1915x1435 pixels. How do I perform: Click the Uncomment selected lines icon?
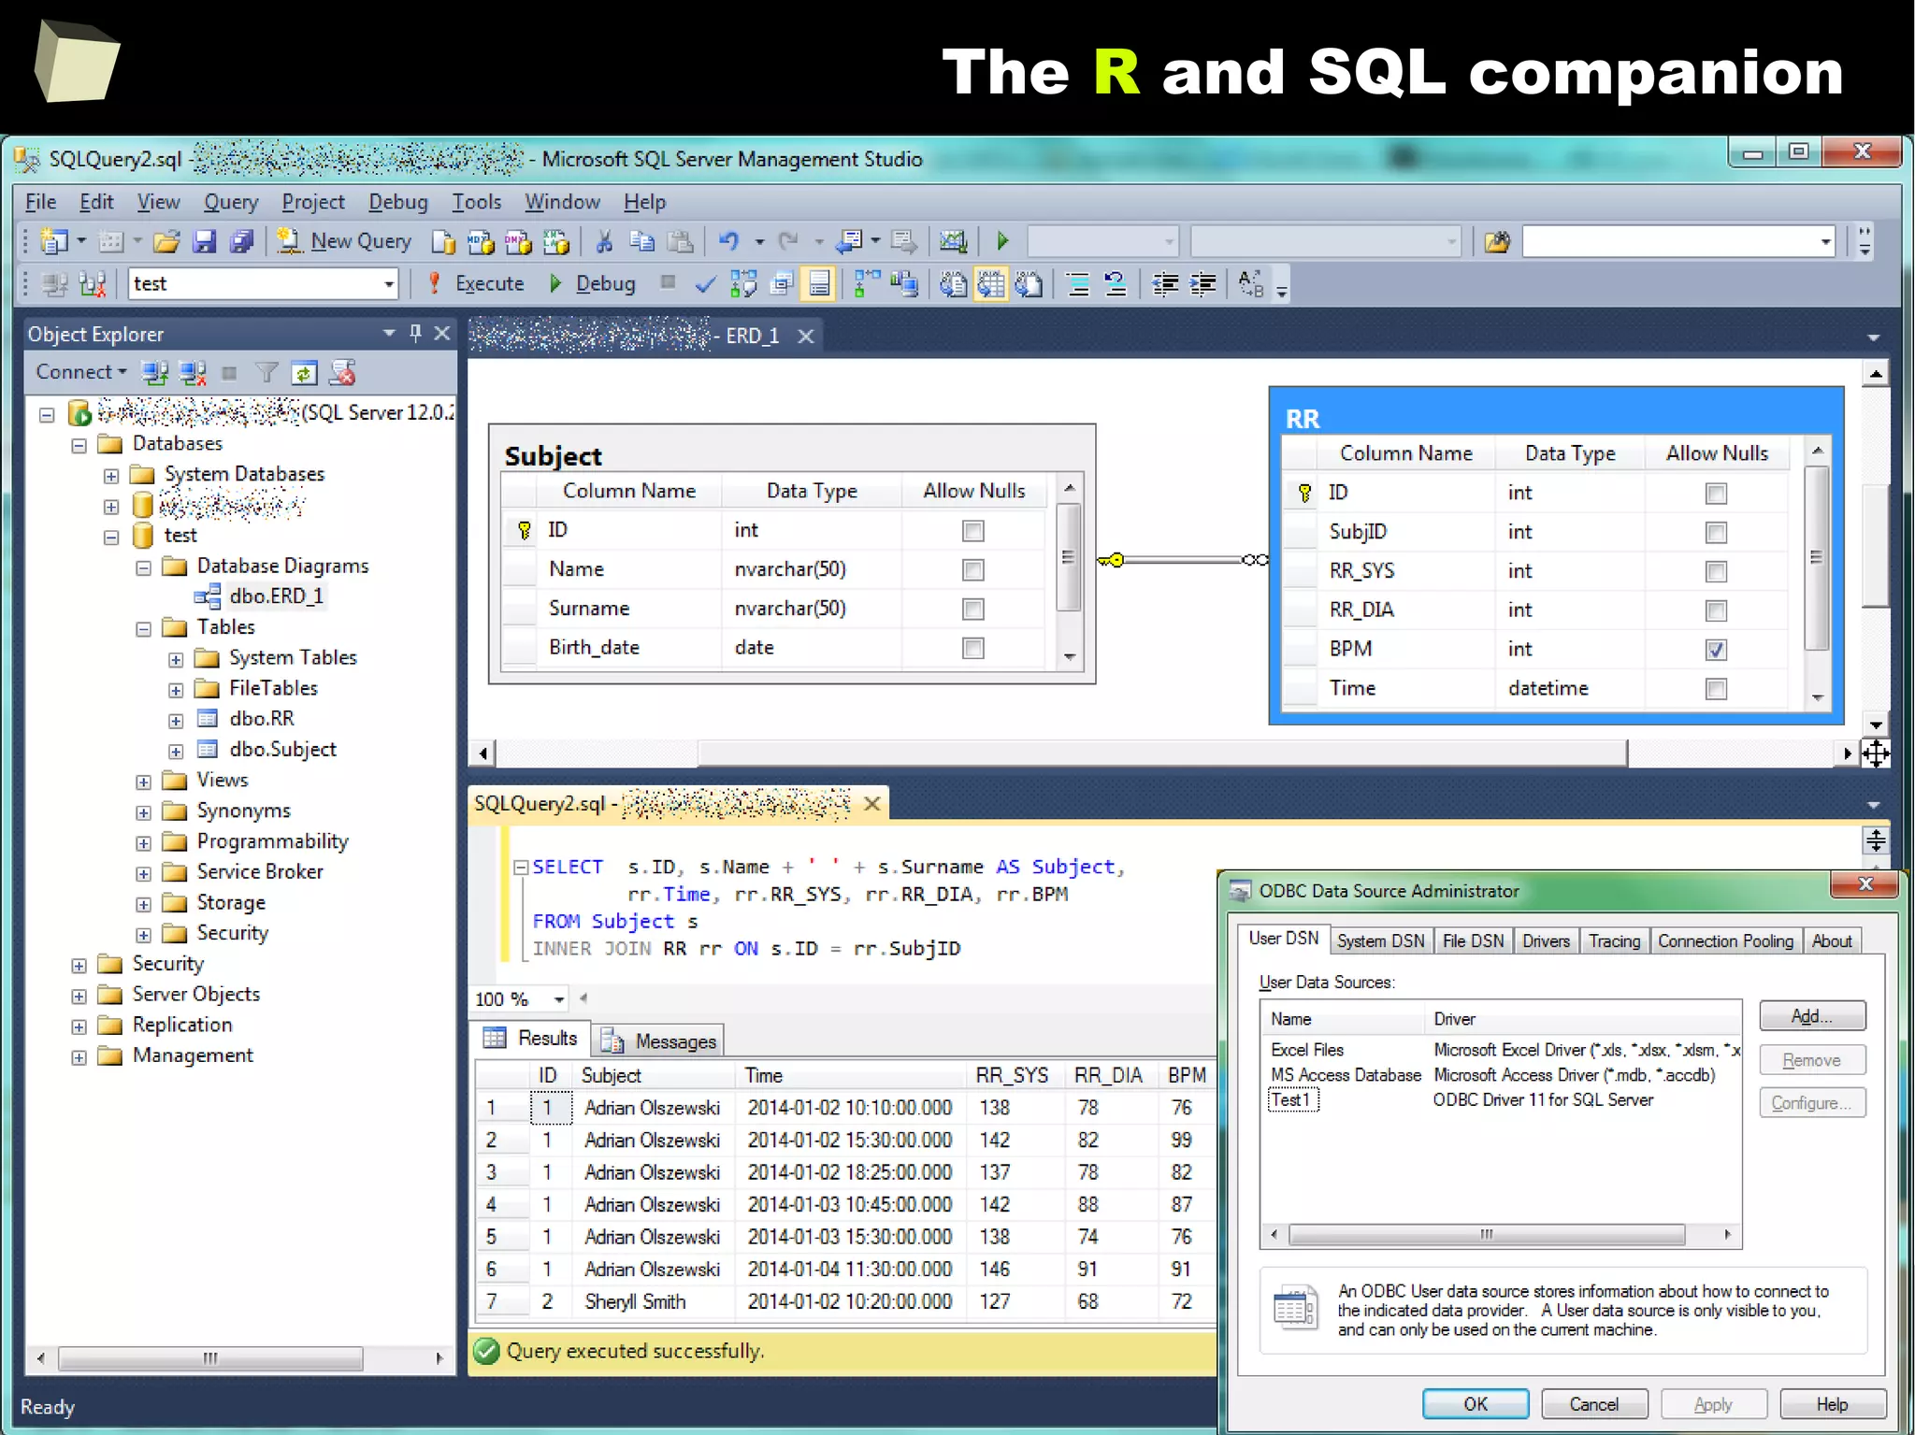point(1115,284)
